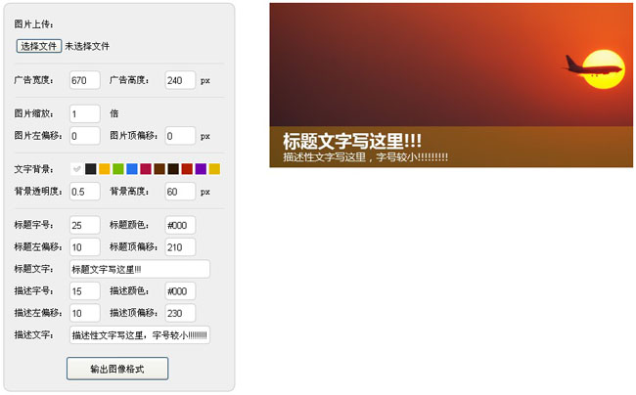Click the 标题文字 title text field
The image size is (636, 395).
(x=139, y=269)
